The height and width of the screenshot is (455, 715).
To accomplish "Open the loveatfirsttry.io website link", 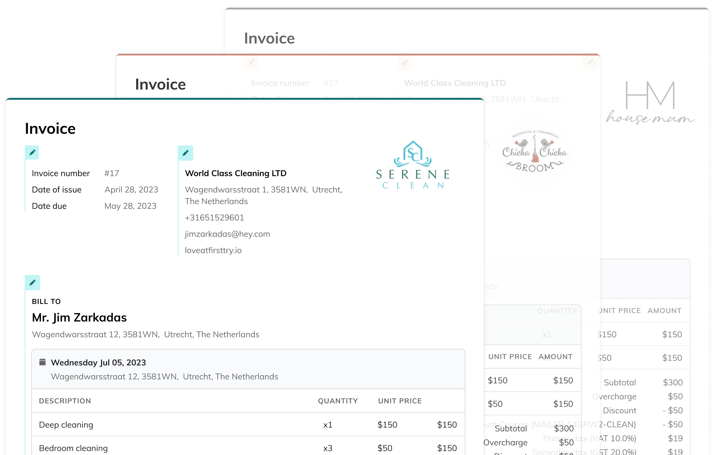I will (213, 250).
